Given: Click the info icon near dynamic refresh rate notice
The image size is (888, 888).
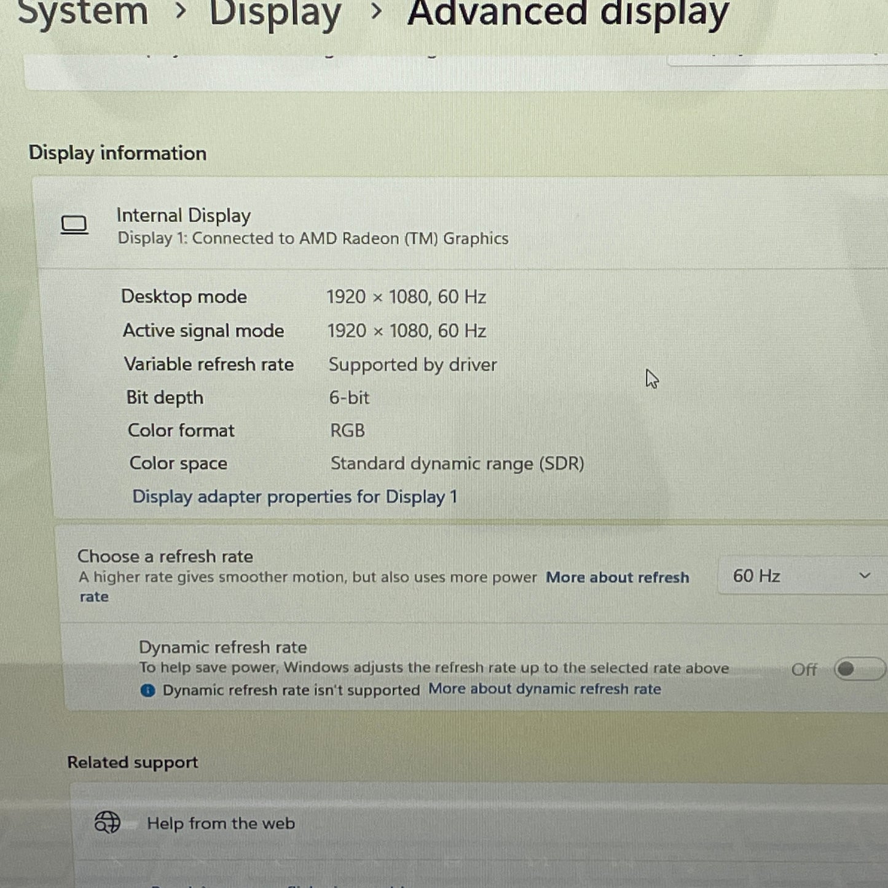Looking at the screenshot, I should pos(147,690).
